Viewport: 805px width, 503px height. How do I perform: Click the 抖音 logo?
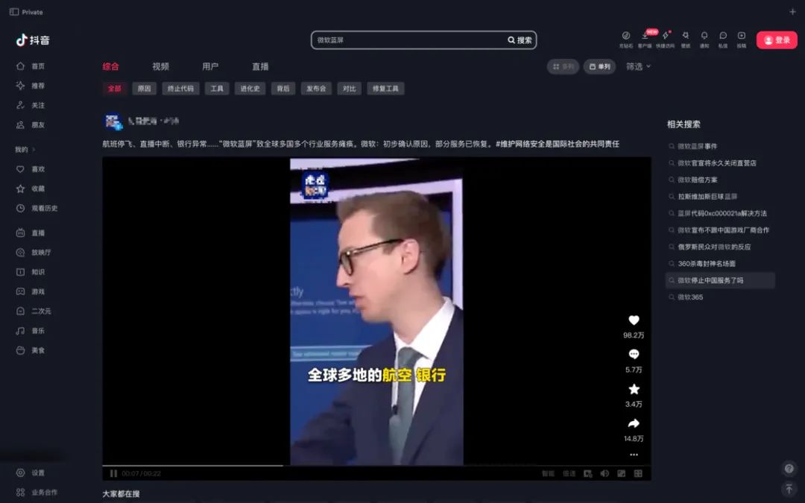33,40
